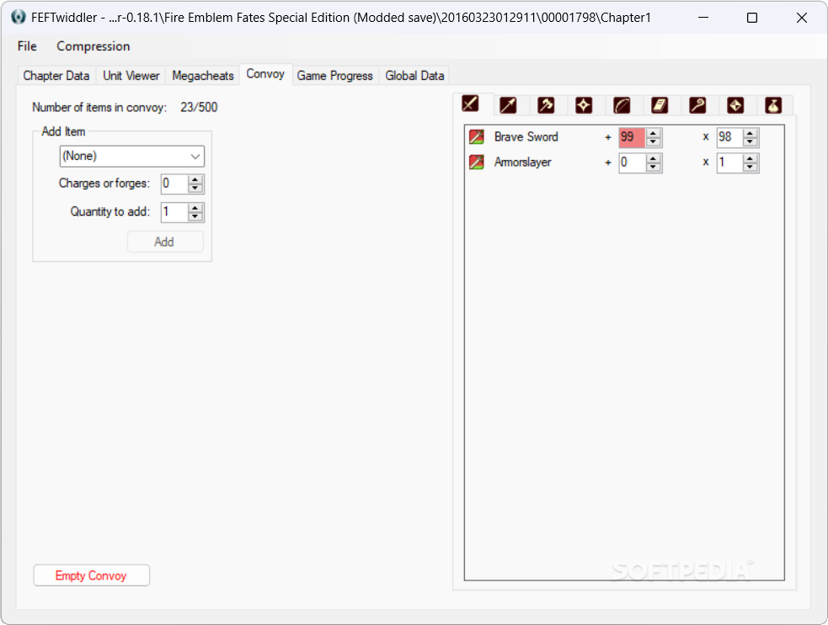This screenshot has width=828, height=625.
Task: Close the FEFTwiddler window
Action: (x=802, y=18)
